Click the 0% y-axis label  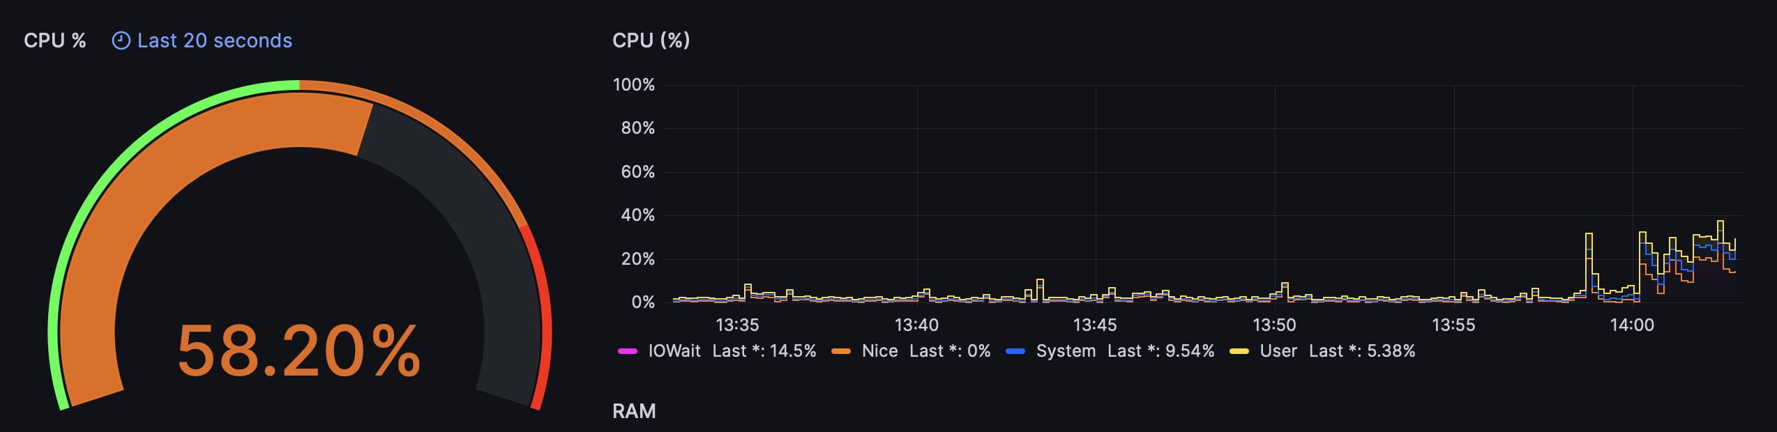[643, 302]
